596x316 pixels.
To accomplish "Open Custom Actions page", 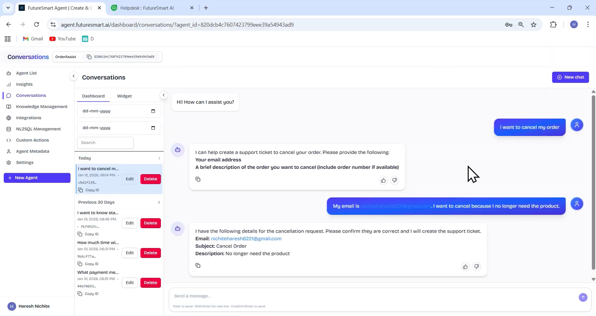I will [x=32, y=140].
